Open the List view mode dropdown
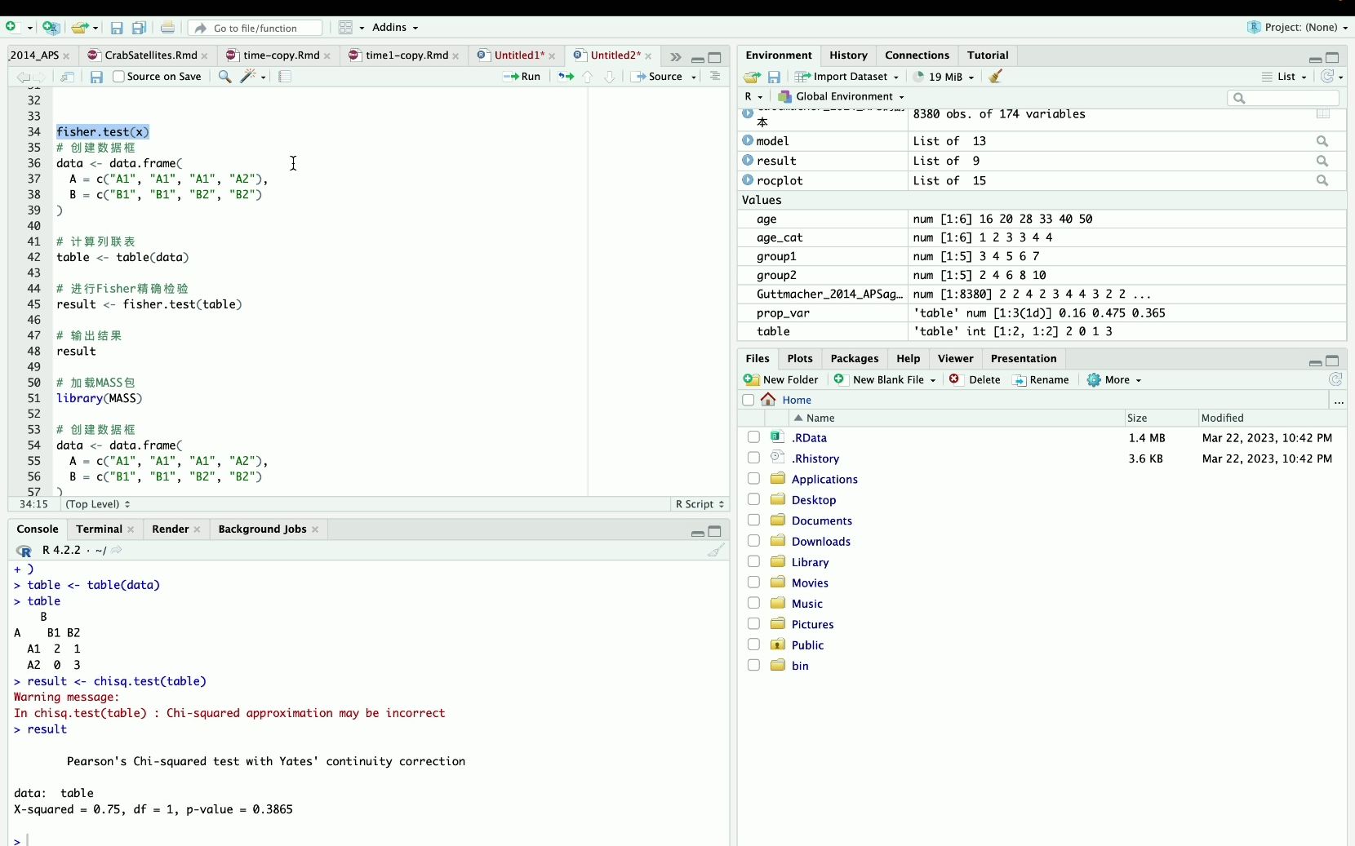The height and width of the screenshot is (846, 1355). tap(1284, 77)
